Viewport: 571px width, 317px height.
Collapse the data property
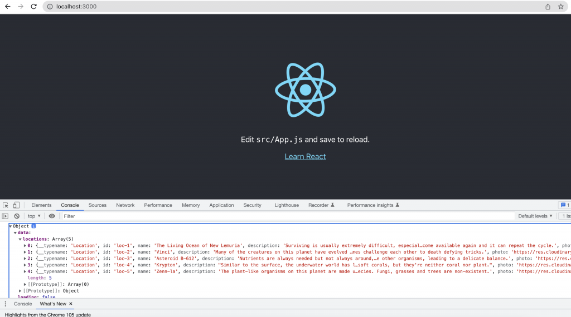15,233
